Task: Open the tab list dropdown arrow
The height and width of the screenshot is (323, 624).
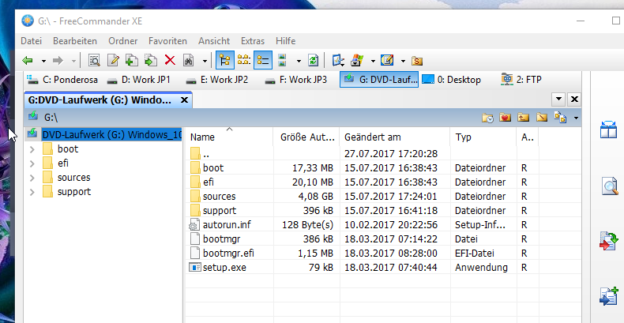Action: point(558,99)
